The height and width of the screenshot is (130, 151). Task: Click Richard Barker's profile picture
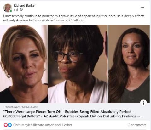8,8
